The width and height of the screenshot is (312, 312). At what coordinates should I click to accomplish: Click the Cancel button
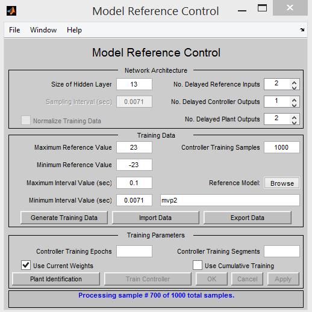pyautogui.click(x=247, y=279)
